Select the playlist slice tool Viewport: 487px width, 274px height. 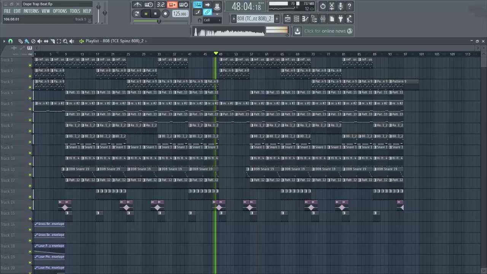point(53,41)
